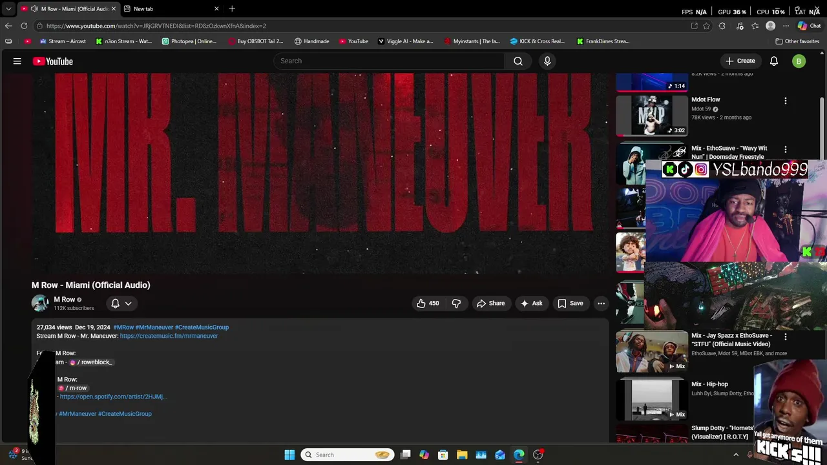The width and height of the screenshot is (827, 465).
Task: Open the M Row channel name link
Action: 65,300
